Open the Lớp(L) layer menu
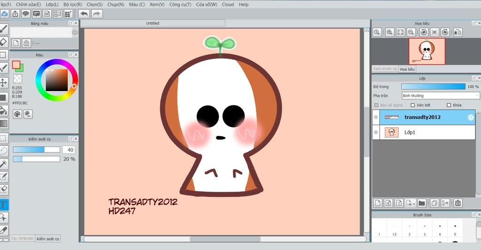The width and height of the screenshot is (481, 250). [x=52, y=4]
